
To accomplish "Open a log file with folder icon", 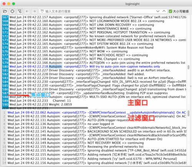I will [x=5, y=11].
